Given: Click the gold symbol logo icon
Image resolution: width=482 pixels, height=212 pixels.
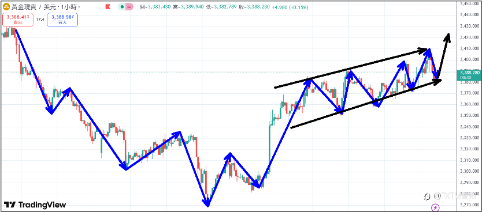Looking at the screenshot, I should click(x=6, y=7).
